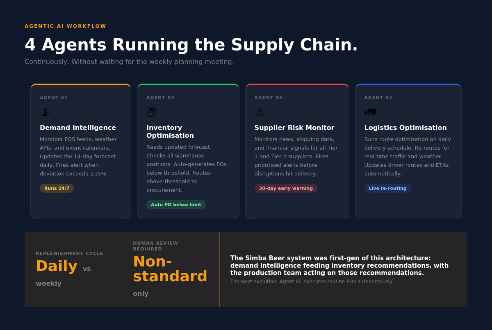Open the Demand Intelligence card title

pos(78,127)
